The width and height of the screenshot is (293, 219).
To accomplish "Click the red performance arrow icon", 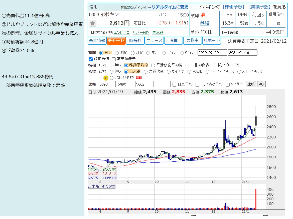I will [203, 15].
